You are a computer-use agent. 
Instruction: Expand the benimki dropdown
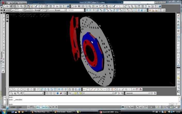pos(149,93)
